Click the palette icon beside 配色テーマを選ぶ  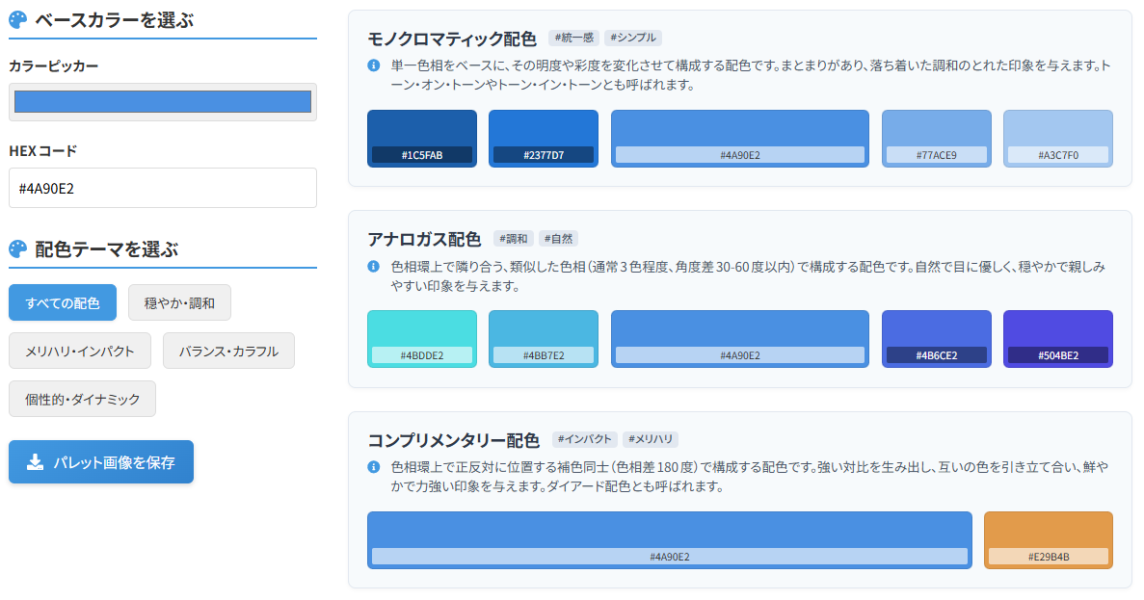point(17,249)
